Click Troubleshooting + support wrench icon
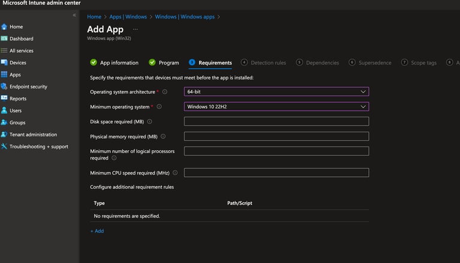 4,146
